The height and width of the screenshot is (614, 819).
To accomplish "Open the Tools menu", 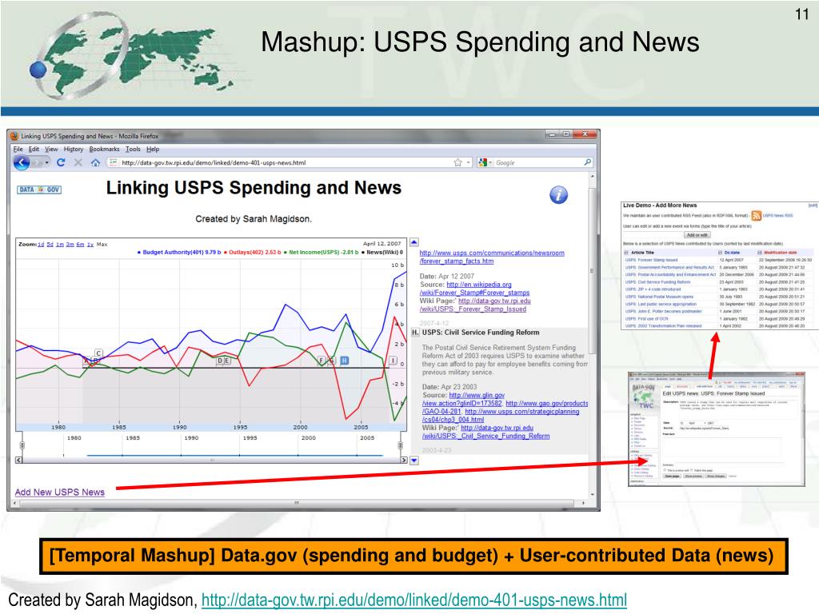I will 133,150.
